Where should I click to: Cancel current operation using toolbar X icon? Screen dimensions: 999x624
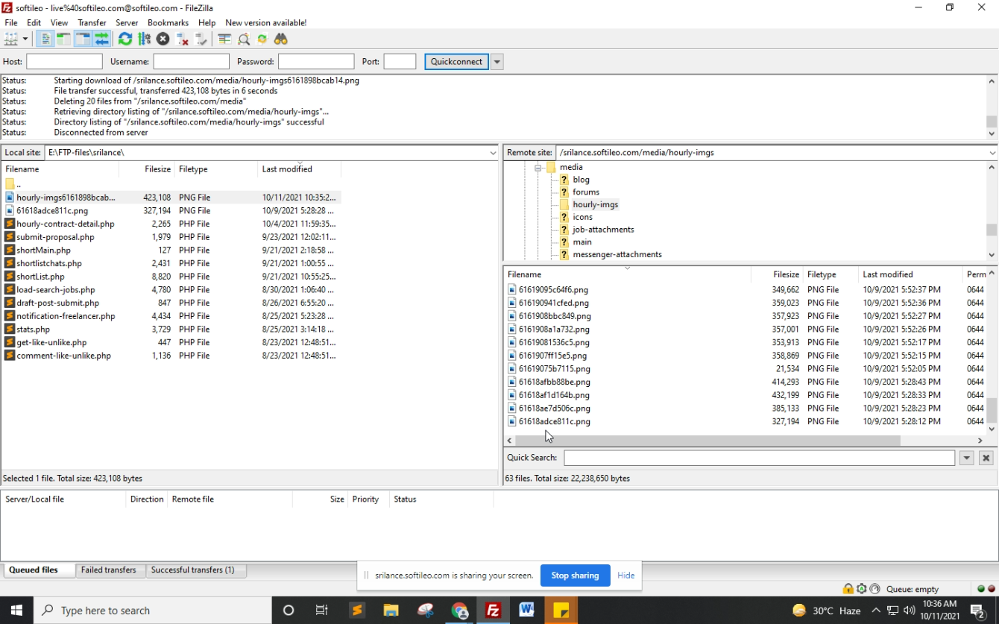(x=163, y=40)
